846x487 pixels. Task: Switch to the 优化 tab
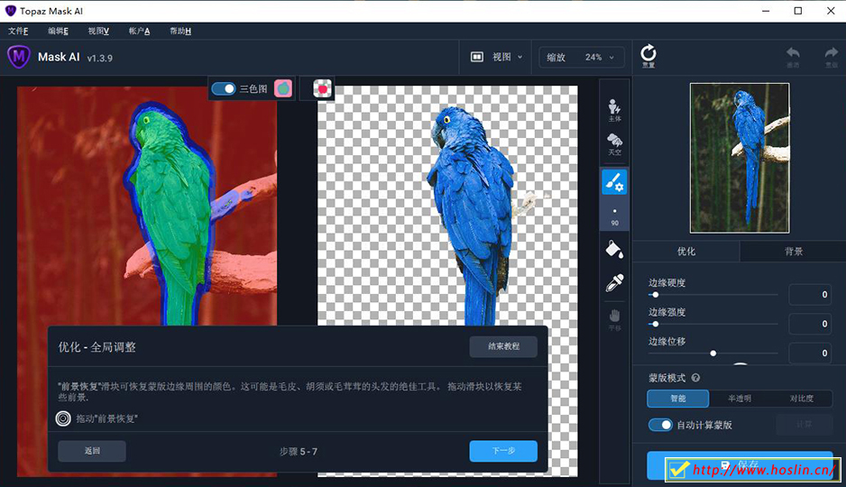tap(686, 252)
